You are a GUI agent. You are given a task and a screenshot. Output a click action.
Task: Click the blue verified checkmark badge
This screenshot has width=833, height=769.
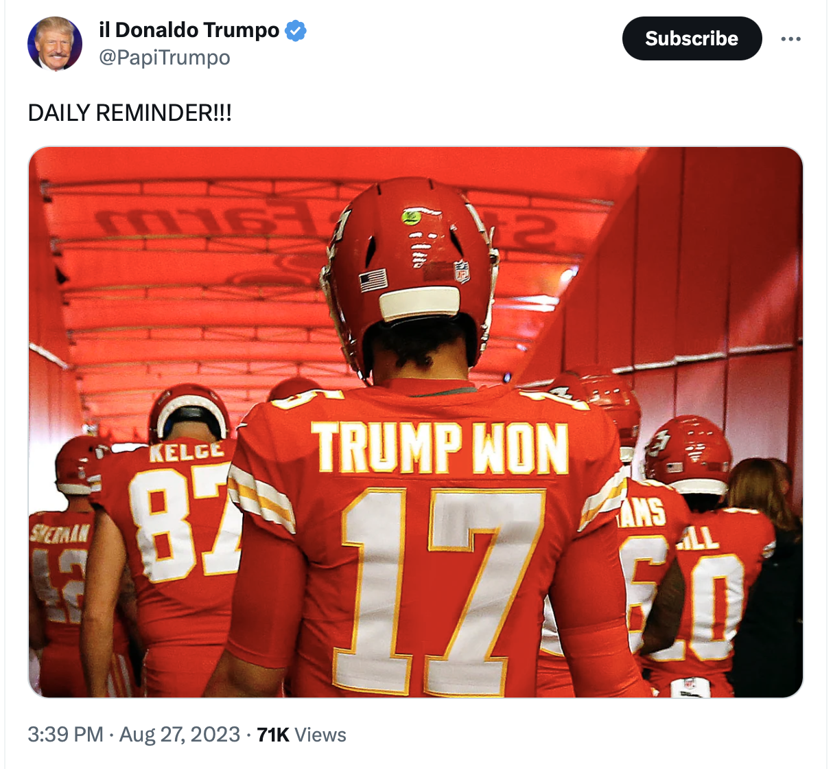(296, 31)
